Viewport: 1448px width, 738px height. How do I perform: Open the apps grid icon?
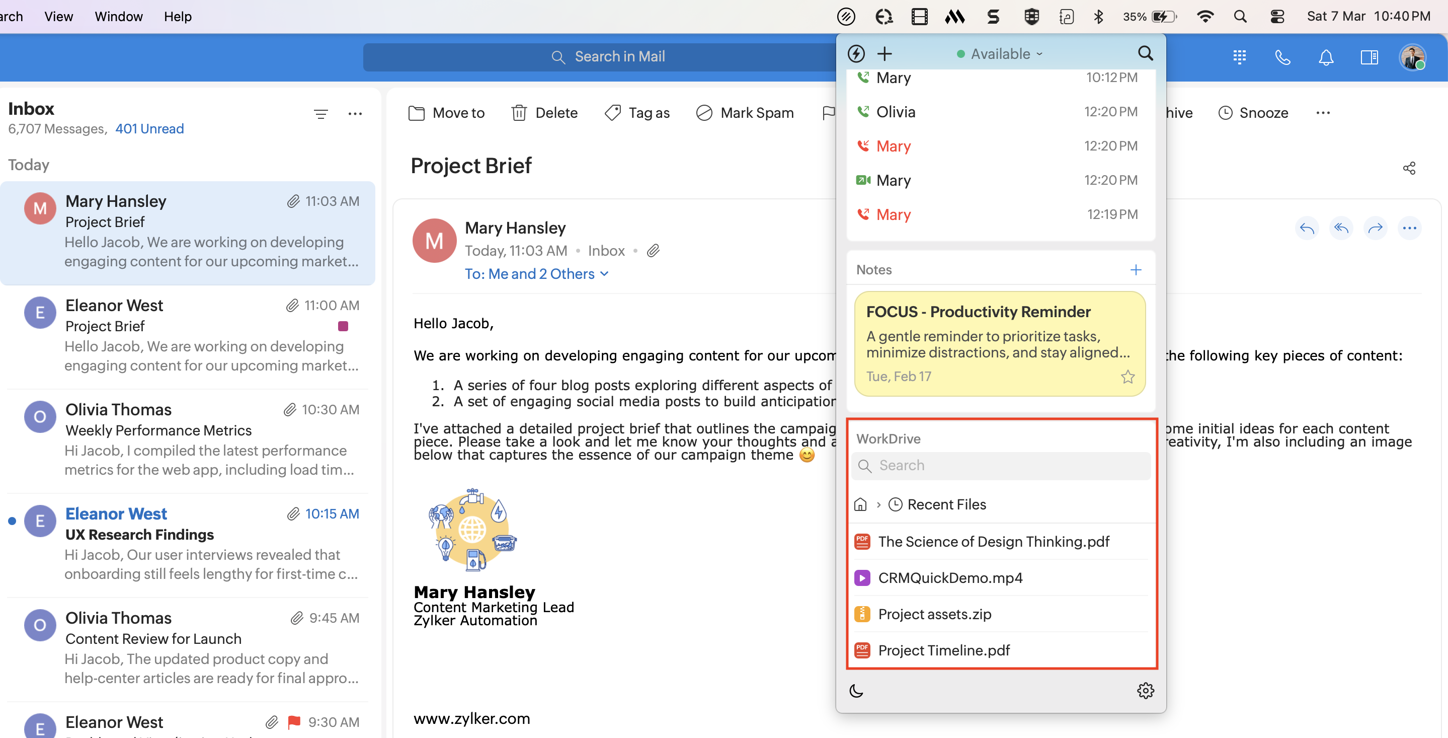coord(1239,57)
